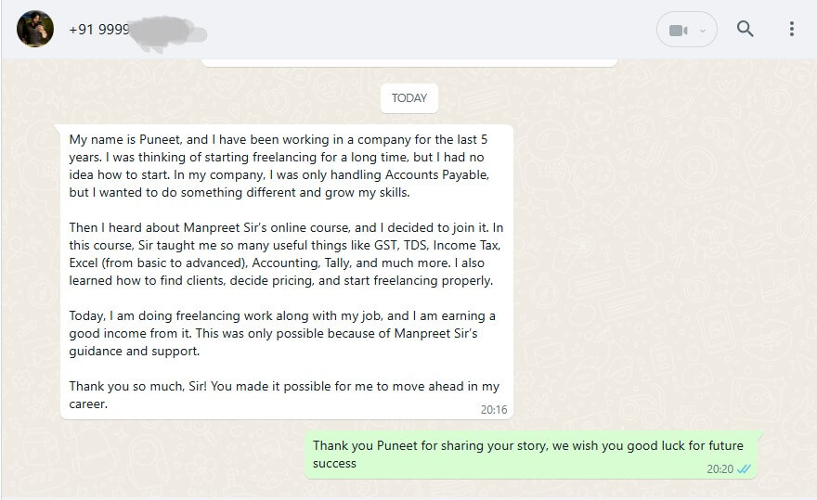Click the TODAY date chip
The width and height of the screenshot is (817, 500).
pos(408,98)
